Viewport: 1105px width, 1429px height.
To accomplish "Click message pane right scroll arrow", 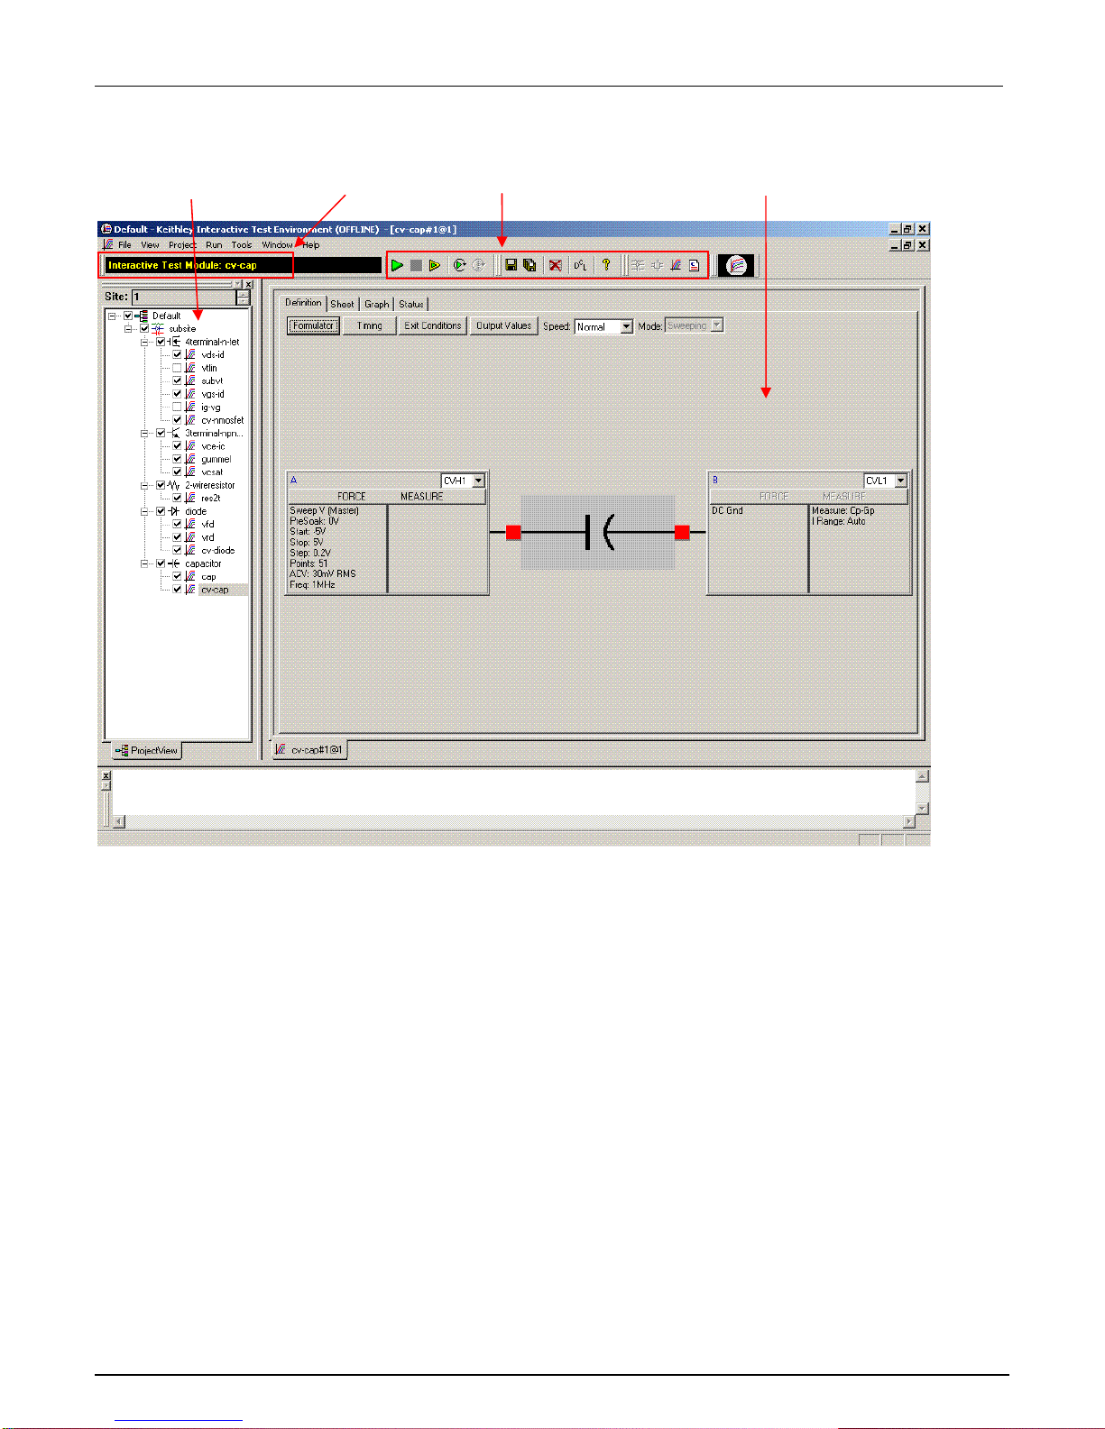I will 909,821.
